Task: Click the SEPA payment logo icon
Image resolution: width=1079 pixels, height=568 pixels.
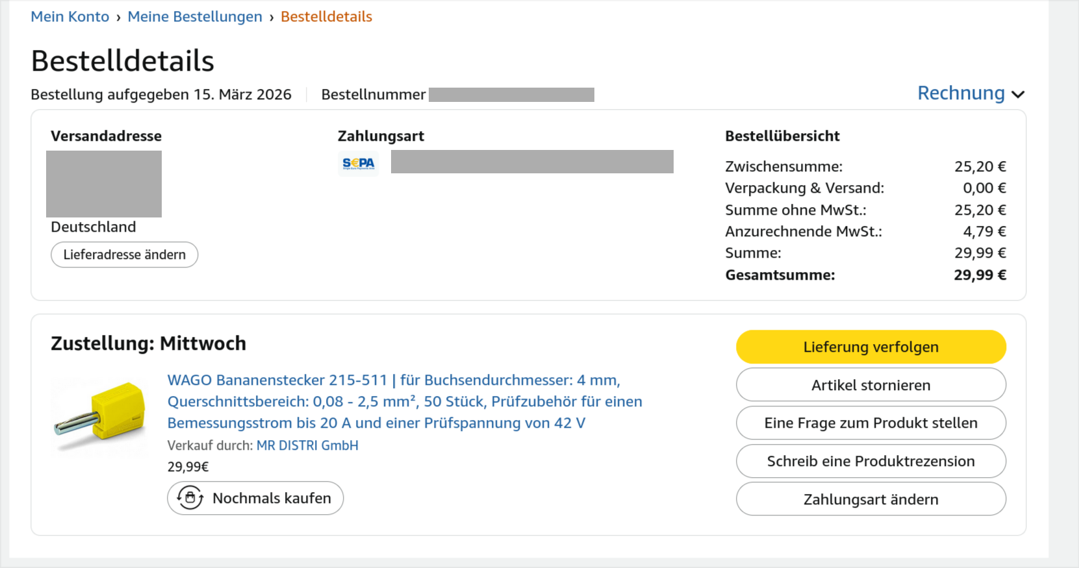Action: [358, 163]
